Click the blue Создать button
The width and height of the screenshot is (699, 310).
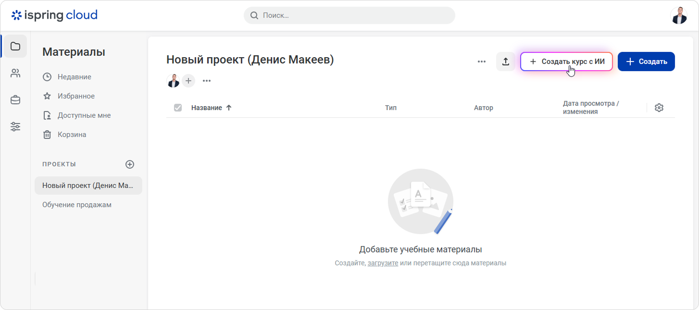click(646, 62)
